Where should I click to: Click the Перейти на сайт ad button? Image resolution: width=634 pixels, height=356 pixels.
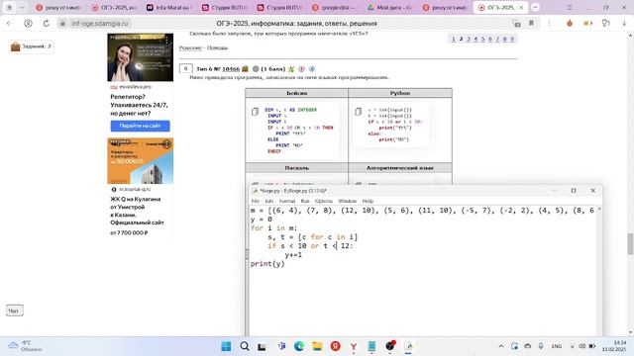(140, 126)
